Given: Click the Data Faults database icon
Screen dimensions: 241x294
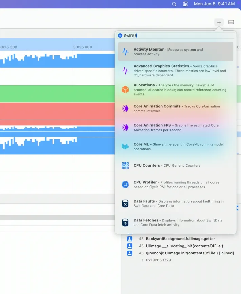Looking at the screenshot, I should (x=125, y=203).
